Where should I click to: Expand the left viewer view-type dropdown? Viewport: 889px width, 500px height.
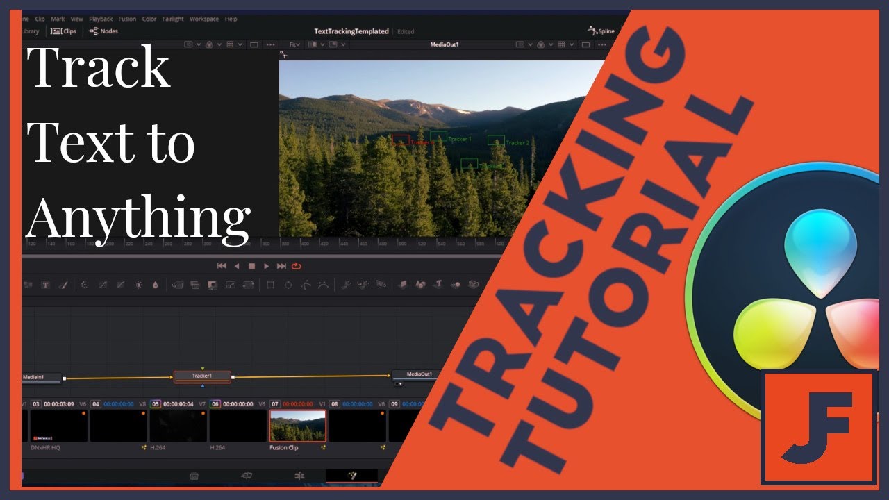199,44
